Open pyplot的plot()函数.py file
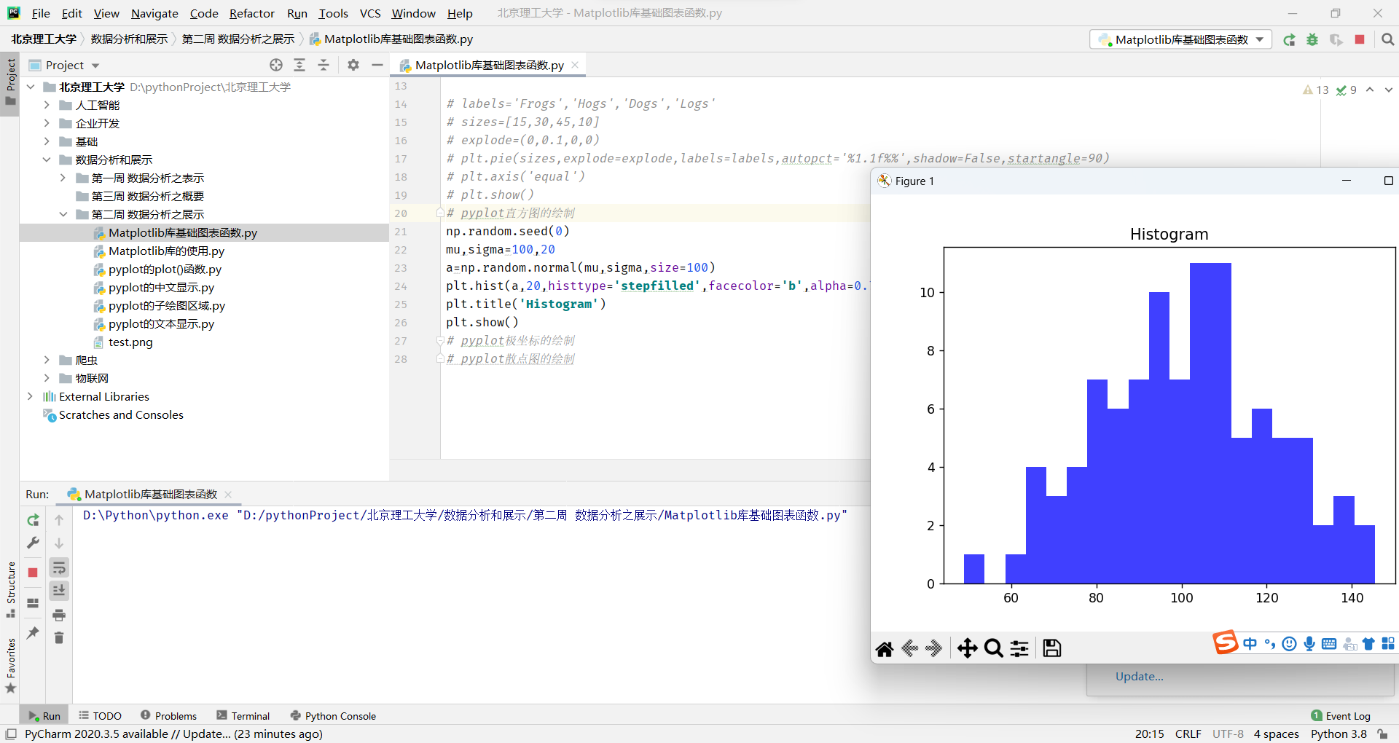 coord(165,270)
